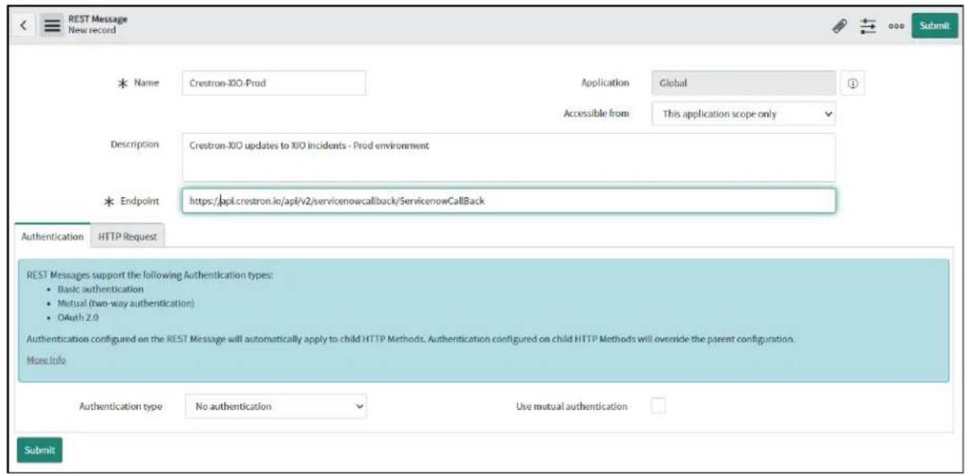Switch to the Authentication tab
Screen dimensions: 965x474
[52, 236]
